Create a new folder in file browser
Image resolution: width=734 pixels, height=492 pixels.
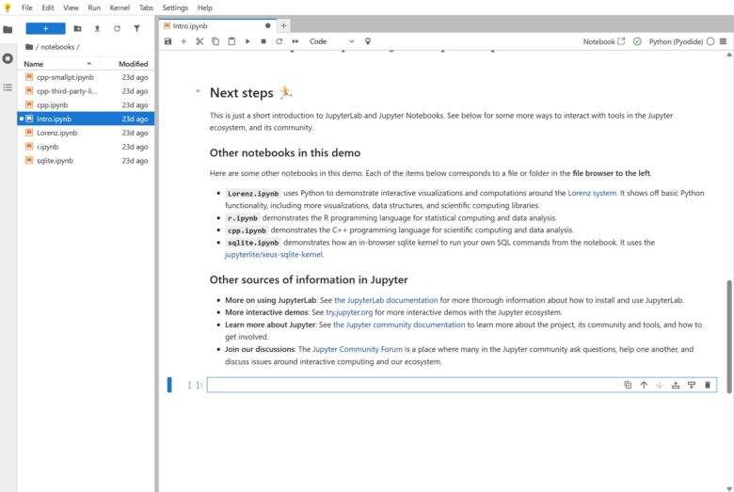point(78,28)
